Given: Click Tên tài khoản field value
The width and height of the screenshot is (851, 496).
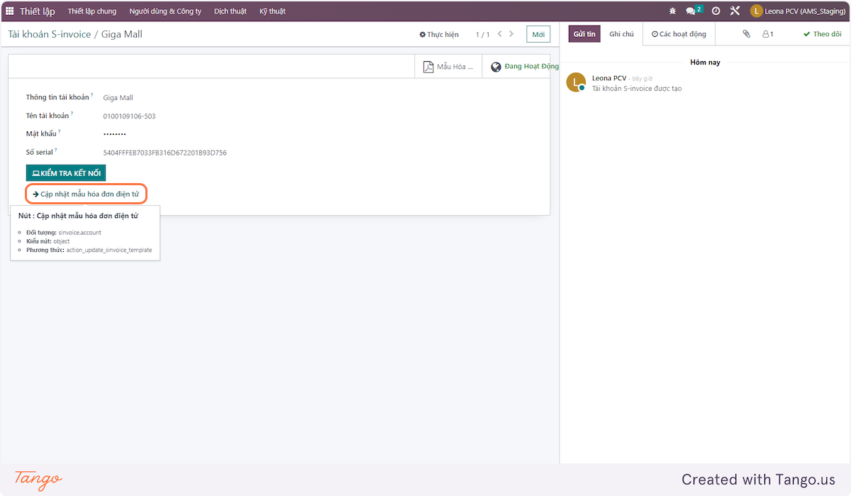Looking at the screenshot, I should (129, 116).
